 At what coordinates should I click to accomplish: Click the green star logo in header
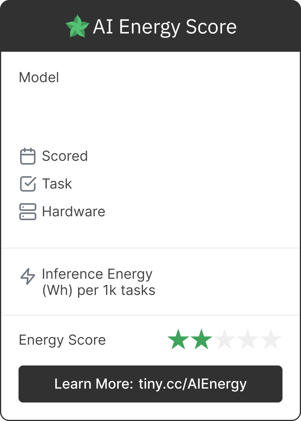pyautogui.click(x=77, y=26)
